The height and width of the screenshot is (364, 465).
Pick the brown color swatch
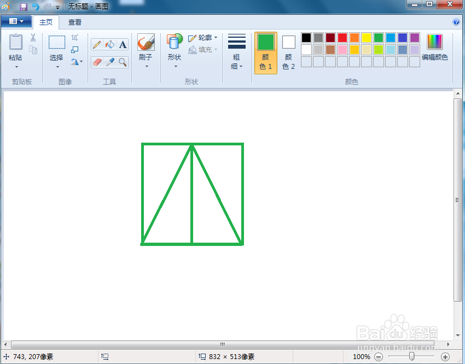330,49
